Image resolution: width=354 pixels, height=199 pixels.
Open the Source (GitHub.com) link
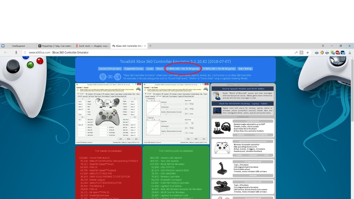tap(110, 69)
